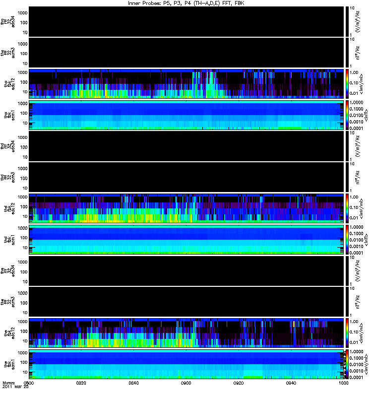Click inside the tha fbk scm1 spectrogram
This screenshot has height=397, width=372.
(186, 115)
